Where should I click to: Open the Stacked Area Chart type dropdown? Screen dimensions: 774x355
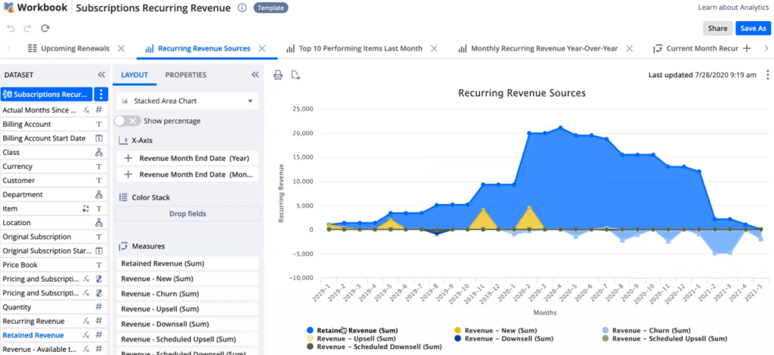tap(187, 100)
